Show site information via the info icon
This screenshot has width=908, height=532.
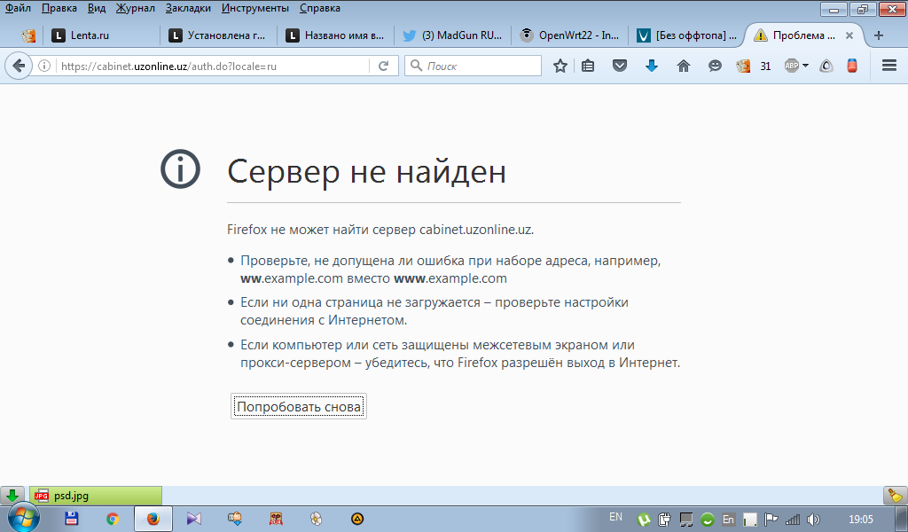pyautogui.click(x=44, y=66)
